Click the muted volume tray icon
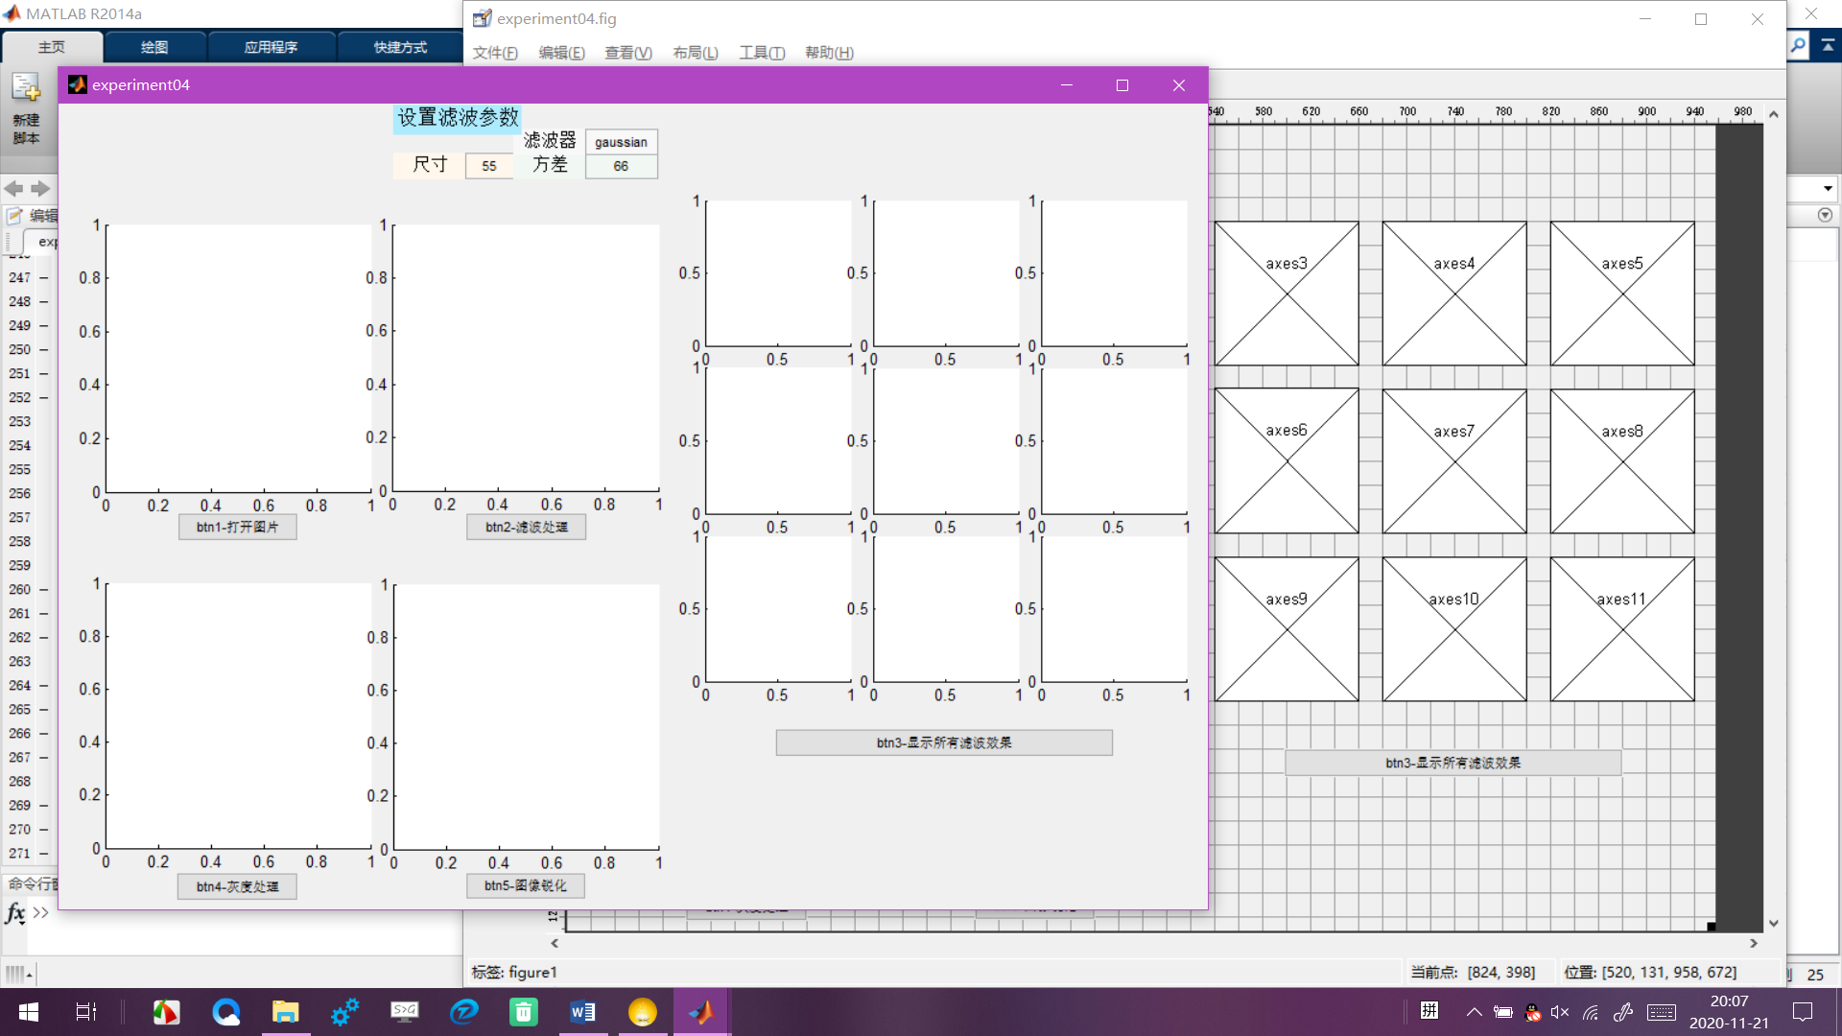 coord(1560,1012)
